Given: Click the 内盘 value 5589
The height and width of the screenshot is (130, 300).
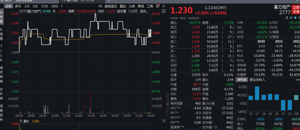Looking at the screenshot, I should tap(229, 84).
